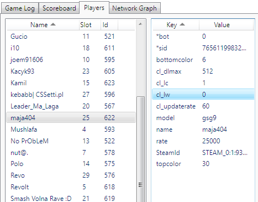Click the player list scrollbar thumb
Screen dimensions: 258x202
141,149
